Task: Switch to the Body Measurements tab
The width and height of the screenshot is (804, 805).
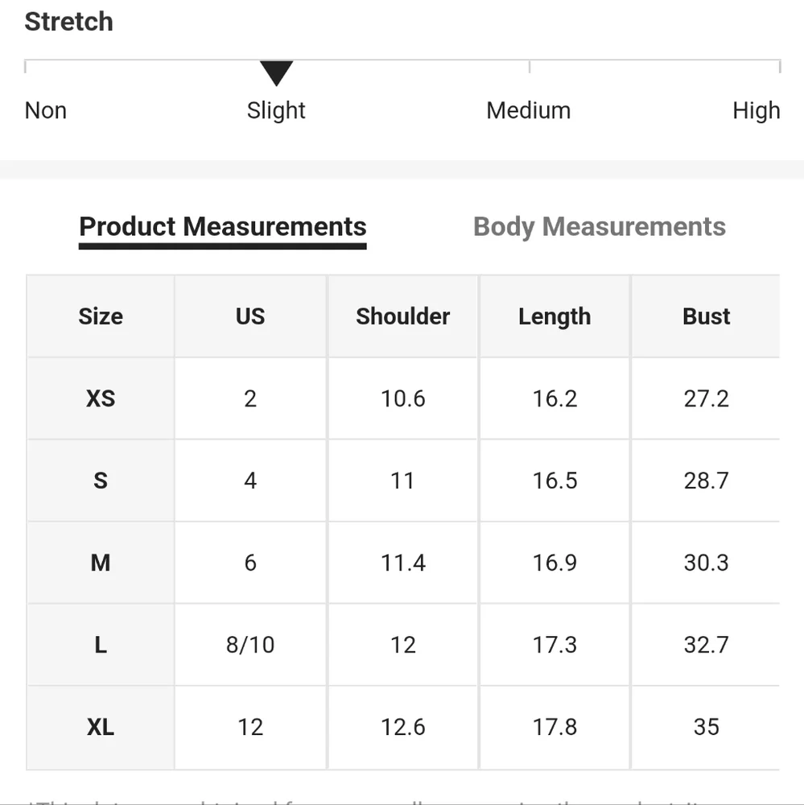Action: coord(599,227)
